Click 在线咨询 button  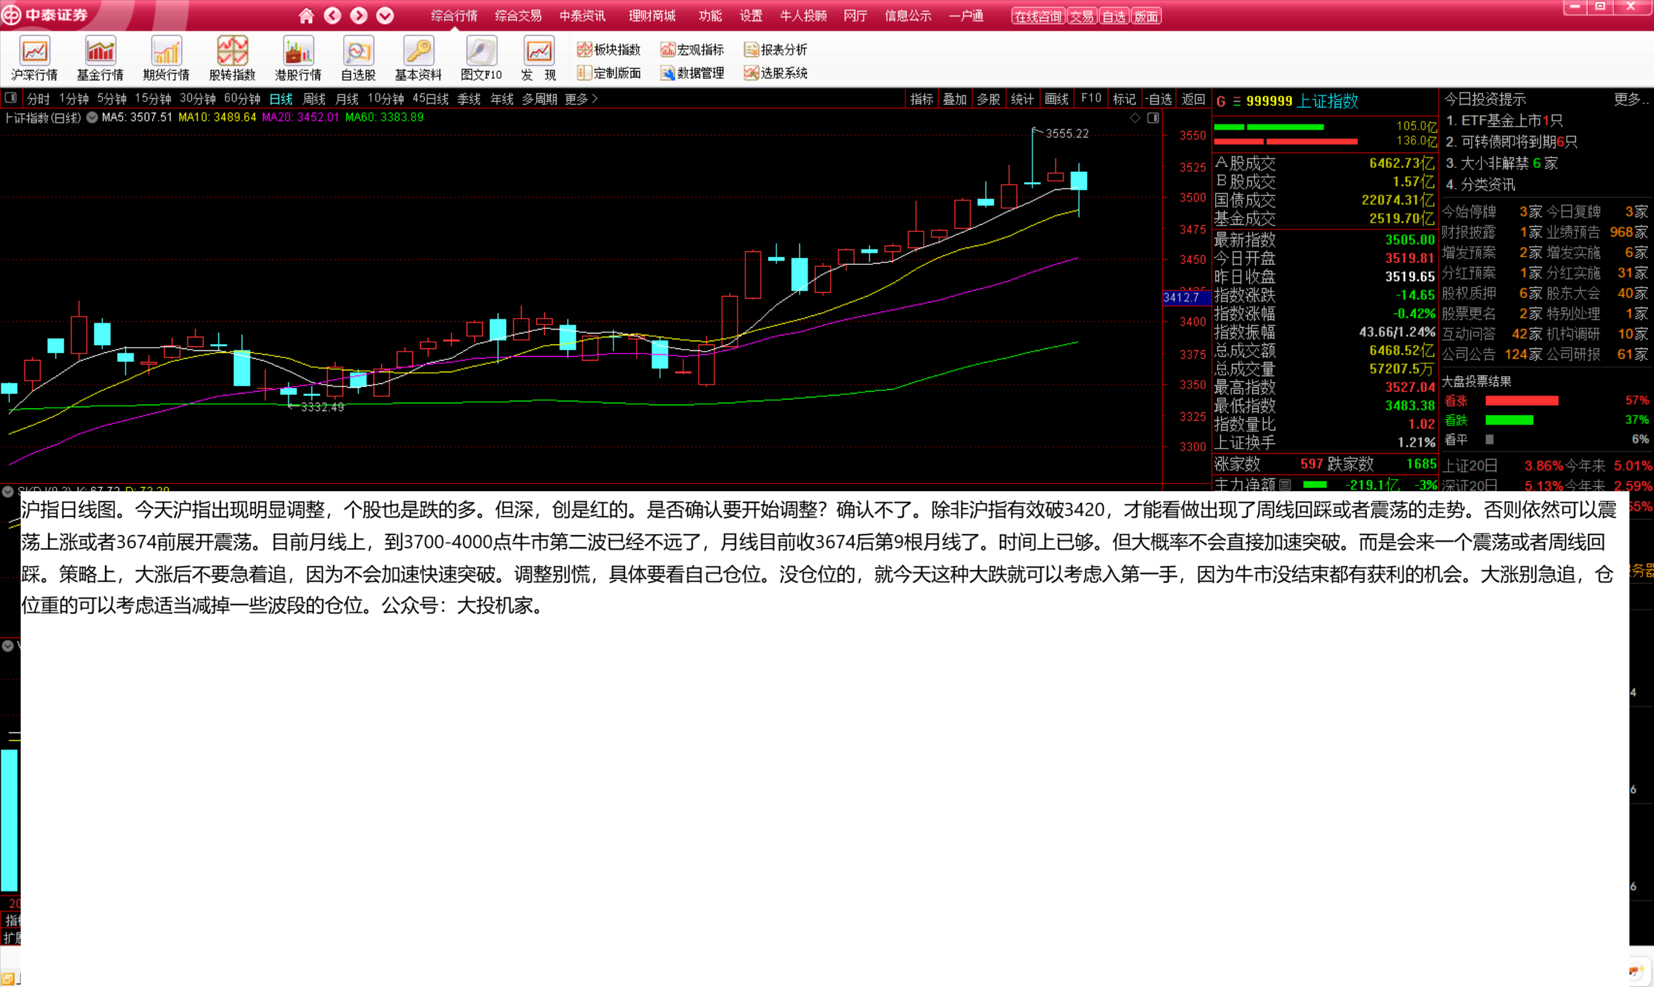click(x=1038, y=16)
